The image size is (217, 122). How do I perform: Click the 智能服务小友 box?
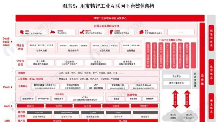[118, 87]
